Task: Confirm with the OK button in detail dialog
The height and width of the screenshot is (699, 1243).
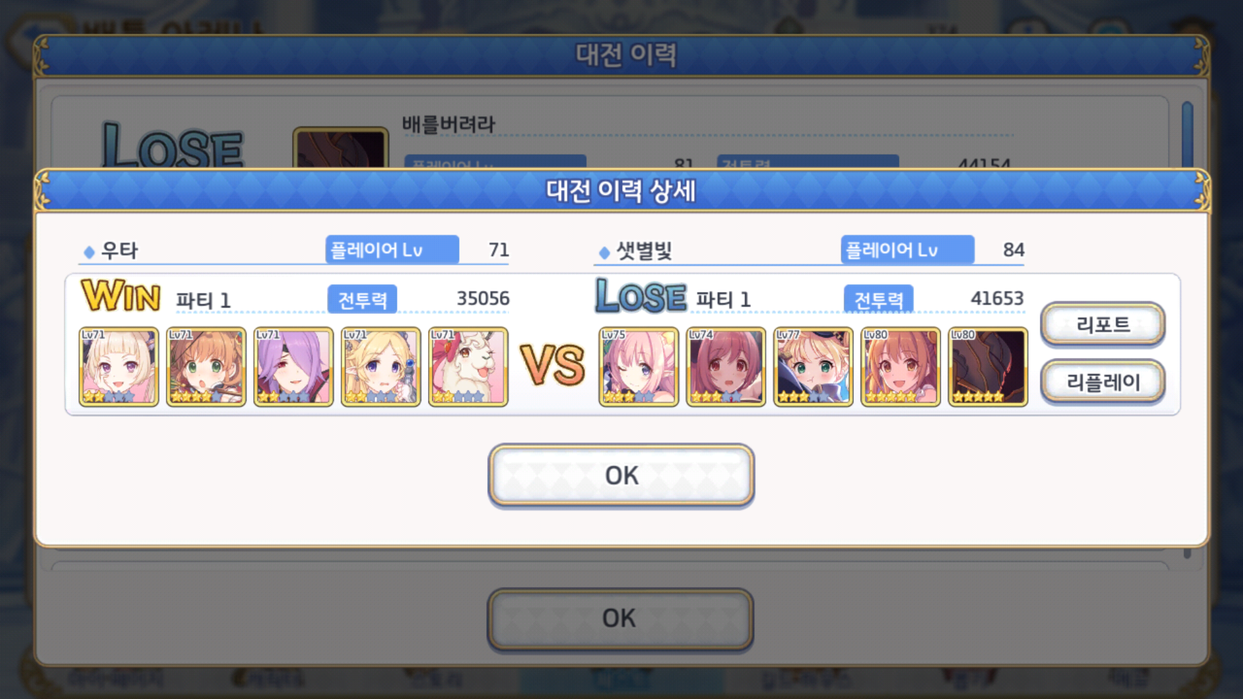Action: tap(621, 475)
